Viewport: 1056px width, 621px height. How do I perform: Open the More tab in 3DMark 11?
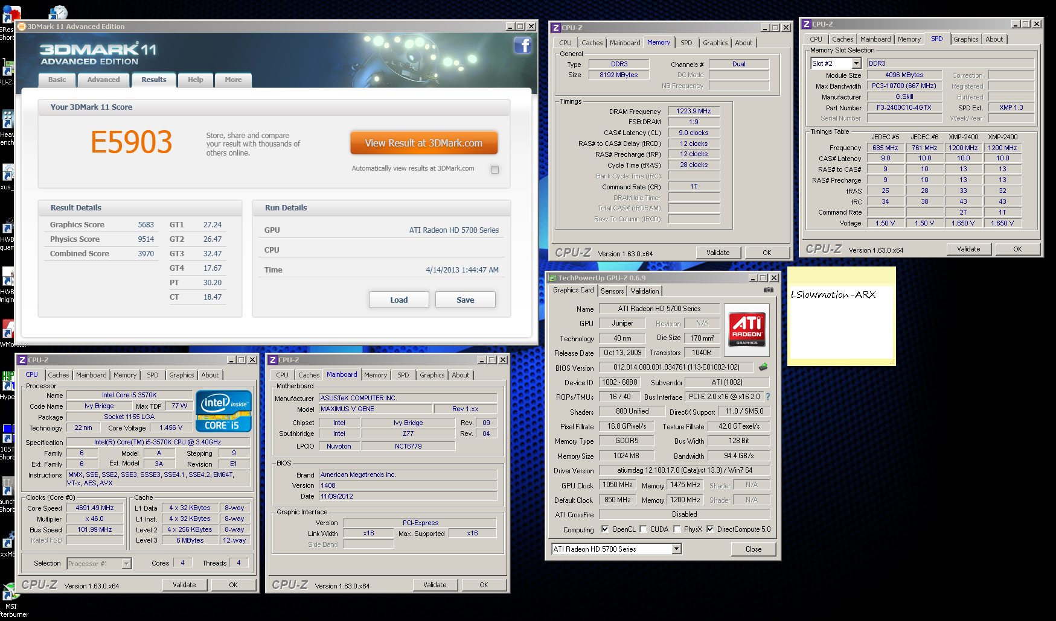(234, 80)
